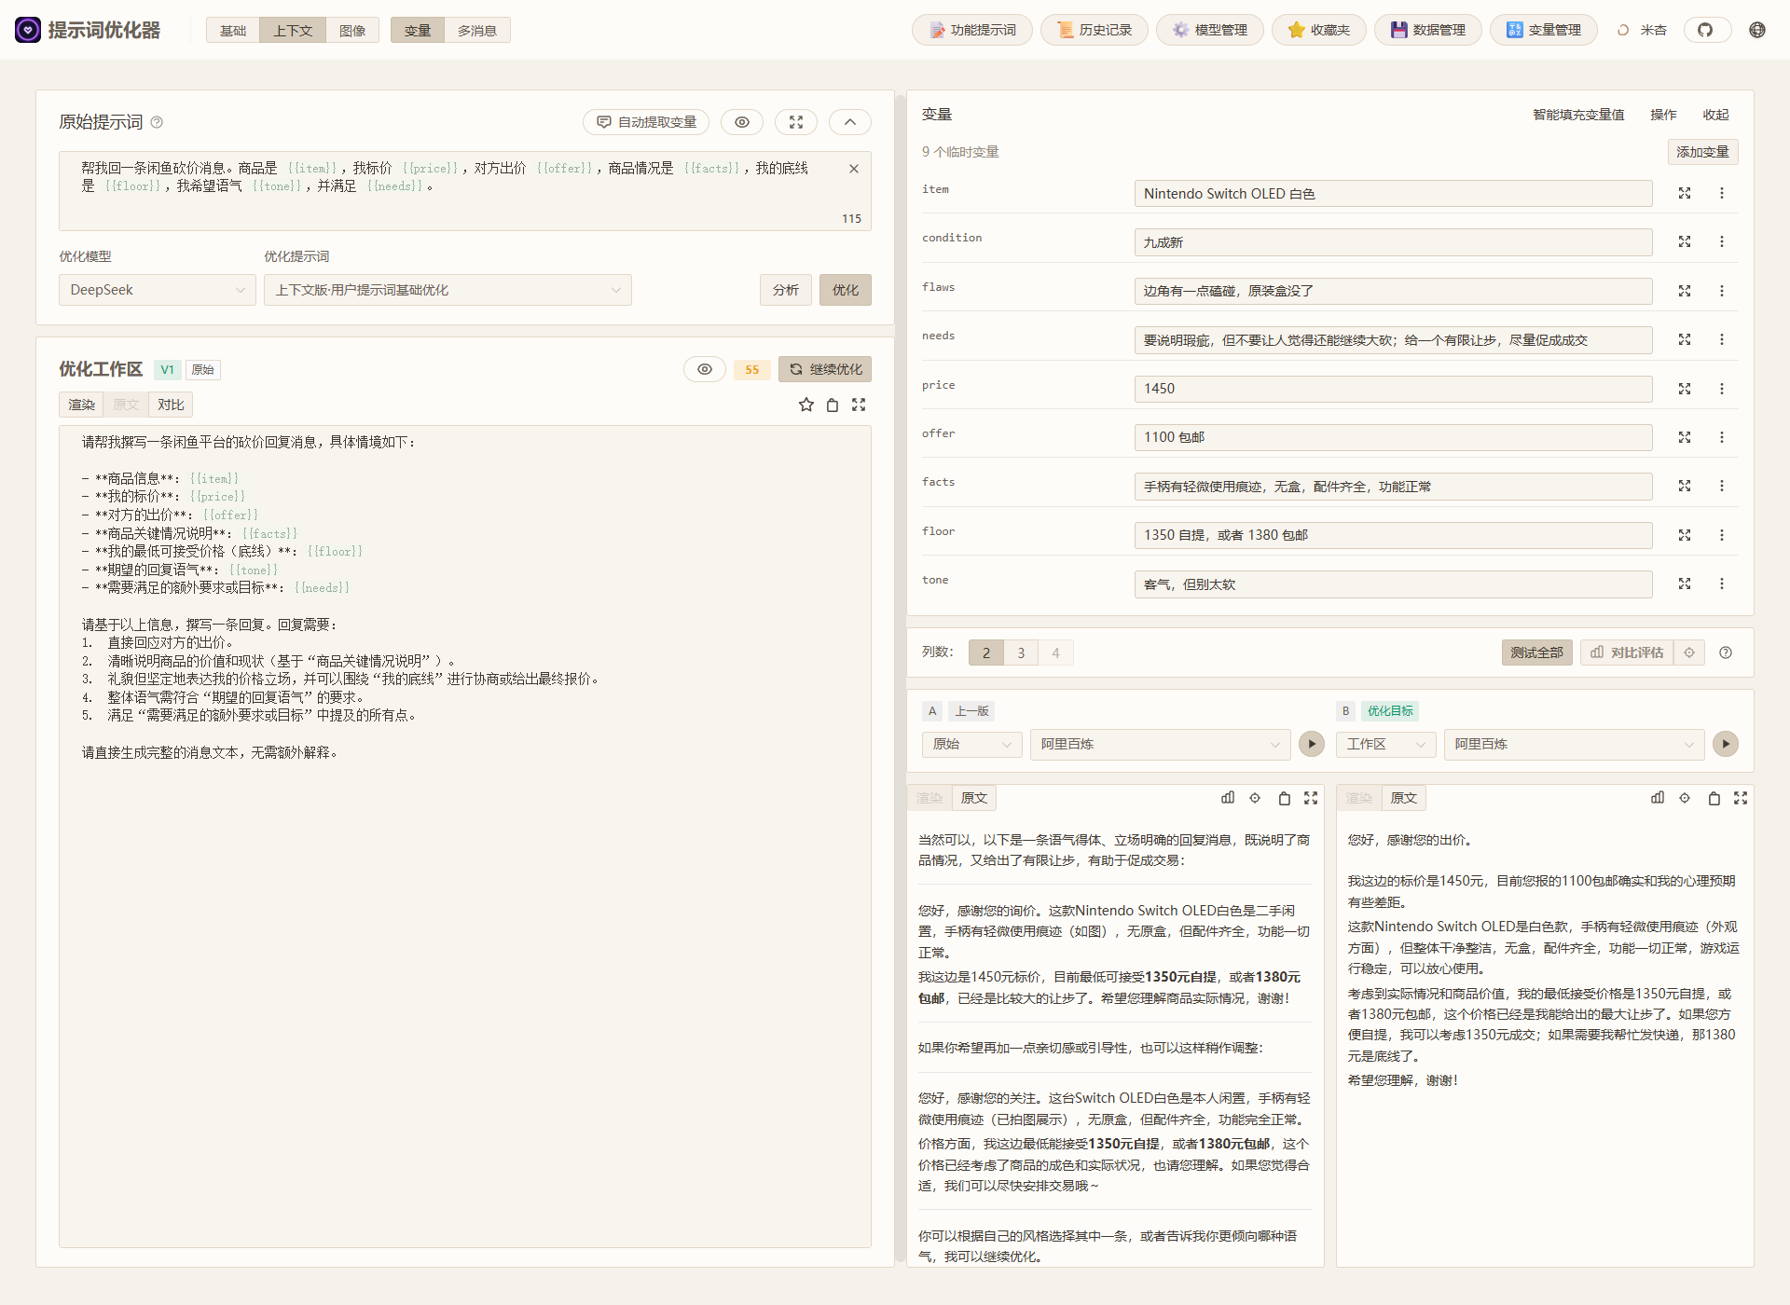Run panel A with the play button
The height and width of the screenshot is (1305, 1790).
tap(1312, 744)
